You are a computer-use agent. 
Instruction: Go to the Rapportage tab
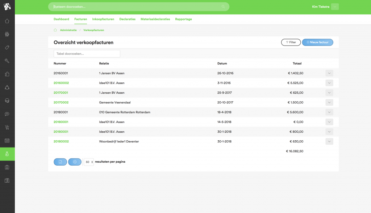tap(183, 19)
